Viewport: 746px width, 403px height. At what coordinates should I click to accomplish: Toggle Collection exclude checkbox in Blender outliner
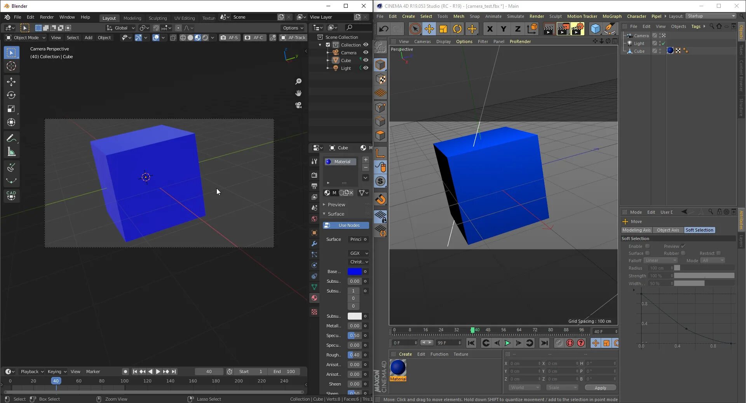click(328, 45)
